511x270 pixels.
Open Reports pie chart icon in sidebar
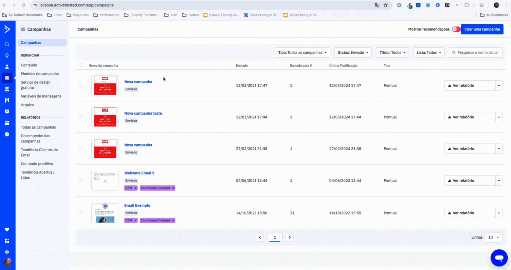click(x=7, y=134)
